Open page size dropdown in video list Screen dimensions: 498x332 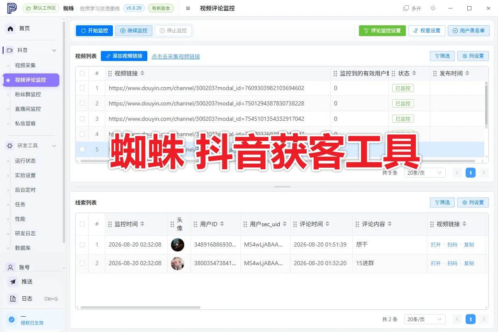coord(425,173)
